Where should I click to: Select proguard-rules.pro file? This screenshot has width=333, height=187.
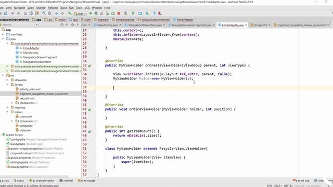coord(22,153)
